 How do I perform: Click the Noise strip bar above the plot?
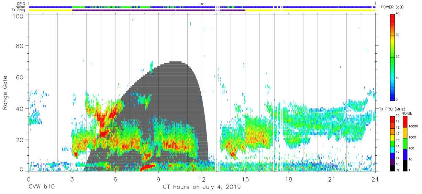point(202,7)
